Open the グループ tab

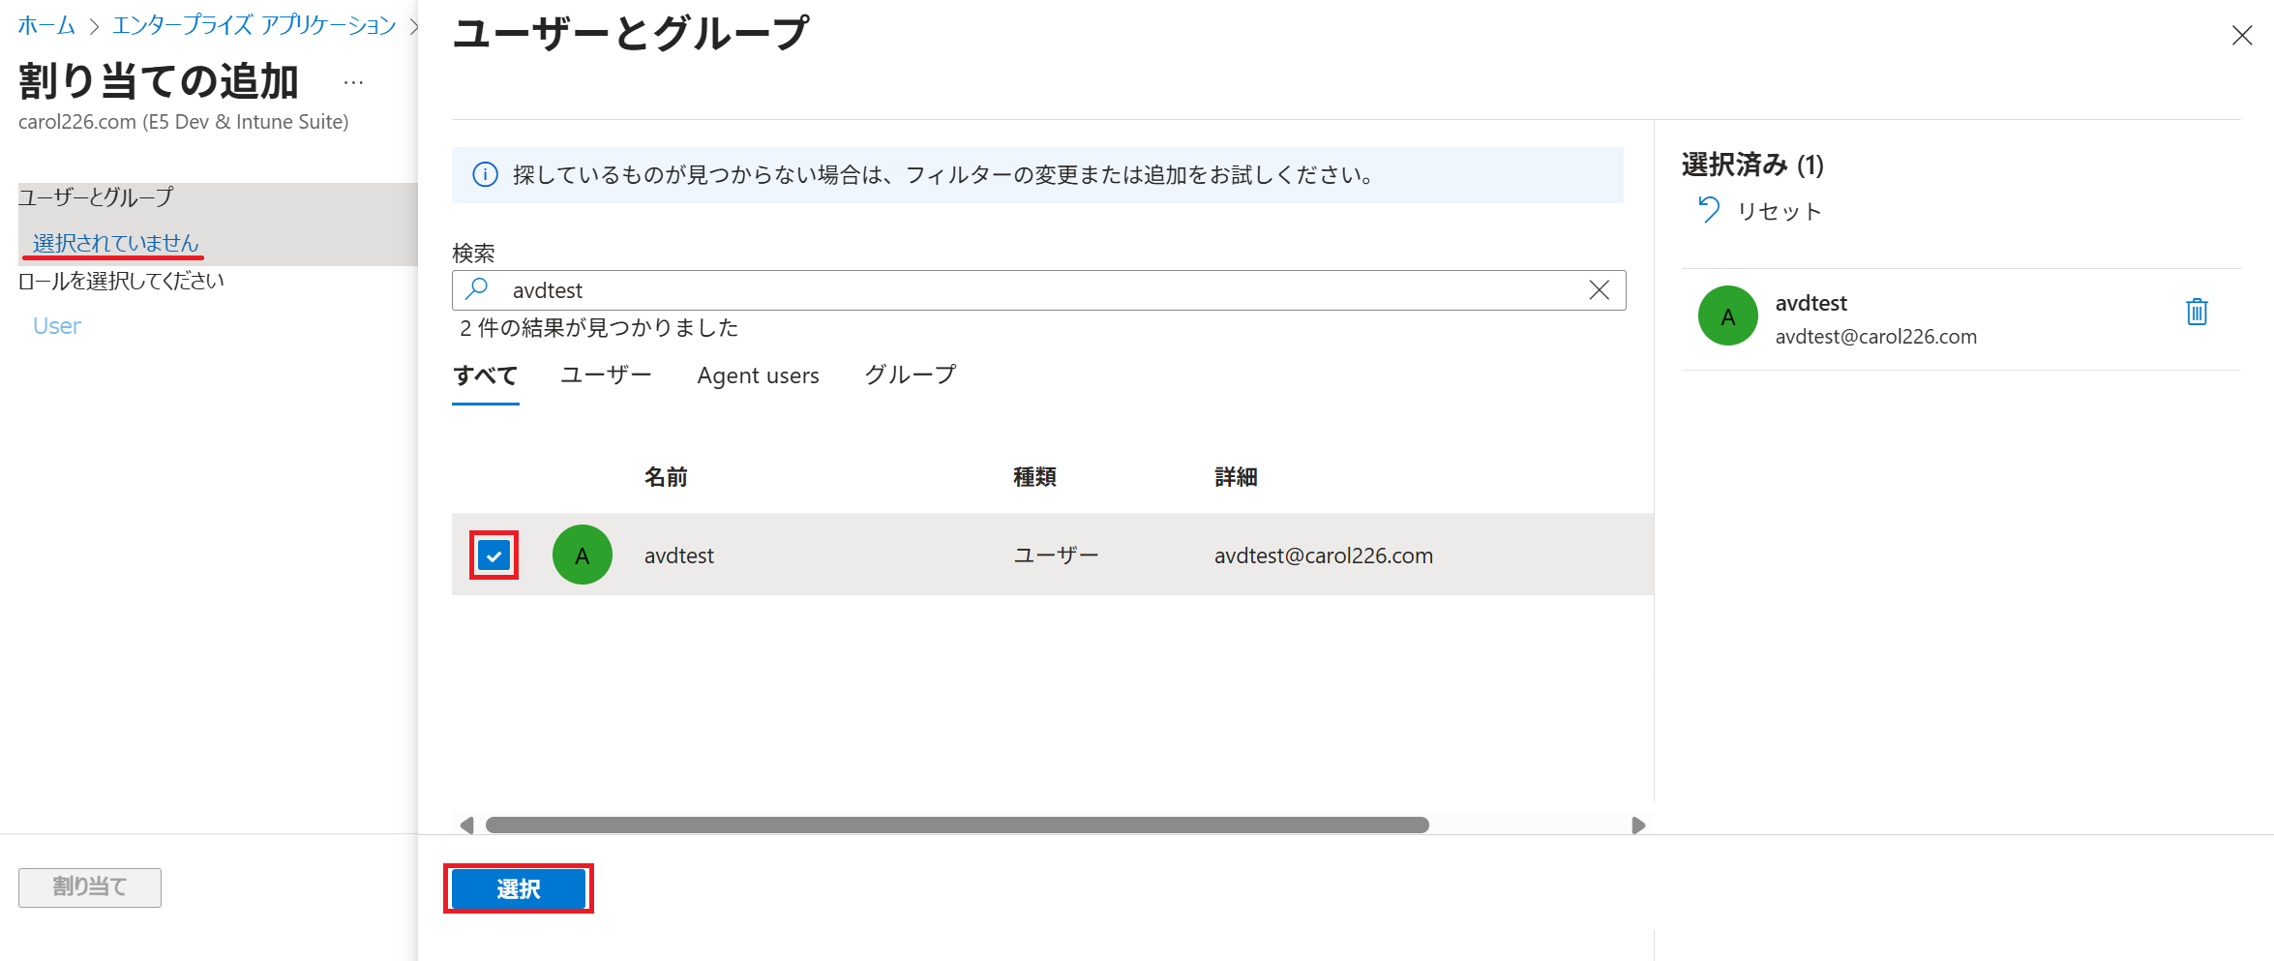coord(910,375)
